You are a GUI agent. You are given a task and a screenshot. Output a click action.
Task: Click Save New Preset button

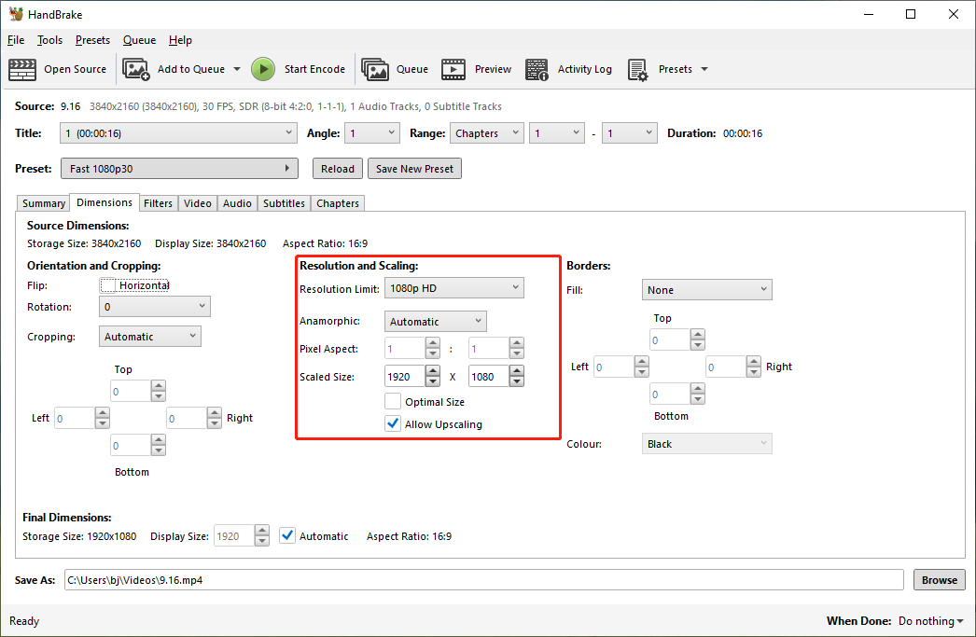[x=414, y=169]
